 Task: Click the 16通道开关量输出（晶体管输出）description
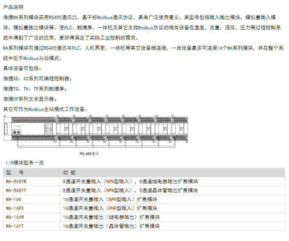pos(111,226)
